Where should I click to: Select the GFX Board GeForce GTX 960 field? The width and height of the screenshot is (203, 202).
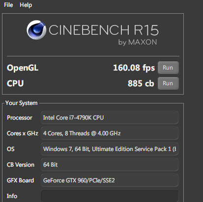110,180
